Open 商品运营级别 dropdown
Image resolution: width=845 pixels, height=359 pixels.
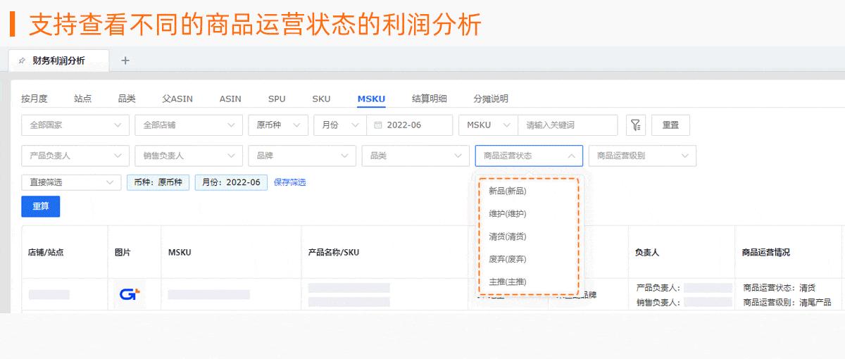[642, 156]
